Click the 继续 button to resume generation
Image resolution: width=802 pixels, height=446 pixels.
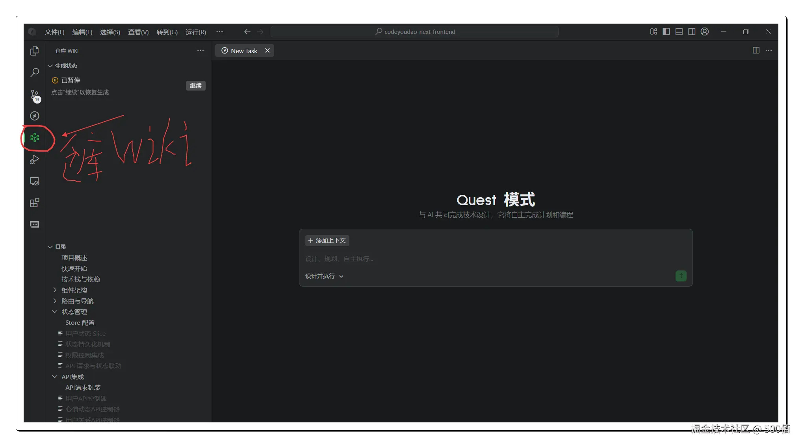(x=195, y=85)
